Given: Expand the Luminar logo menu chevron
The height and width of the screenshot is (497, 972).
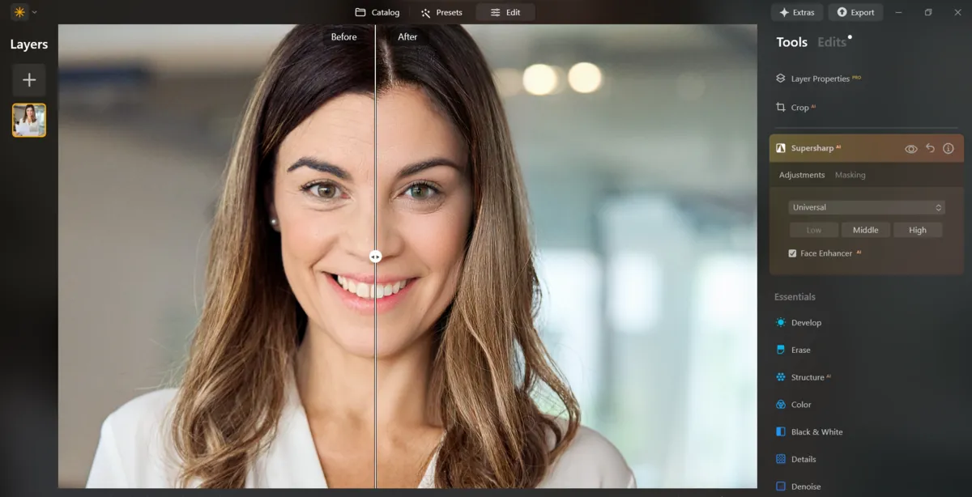Looking at the screenshot, I should [34, 12].
